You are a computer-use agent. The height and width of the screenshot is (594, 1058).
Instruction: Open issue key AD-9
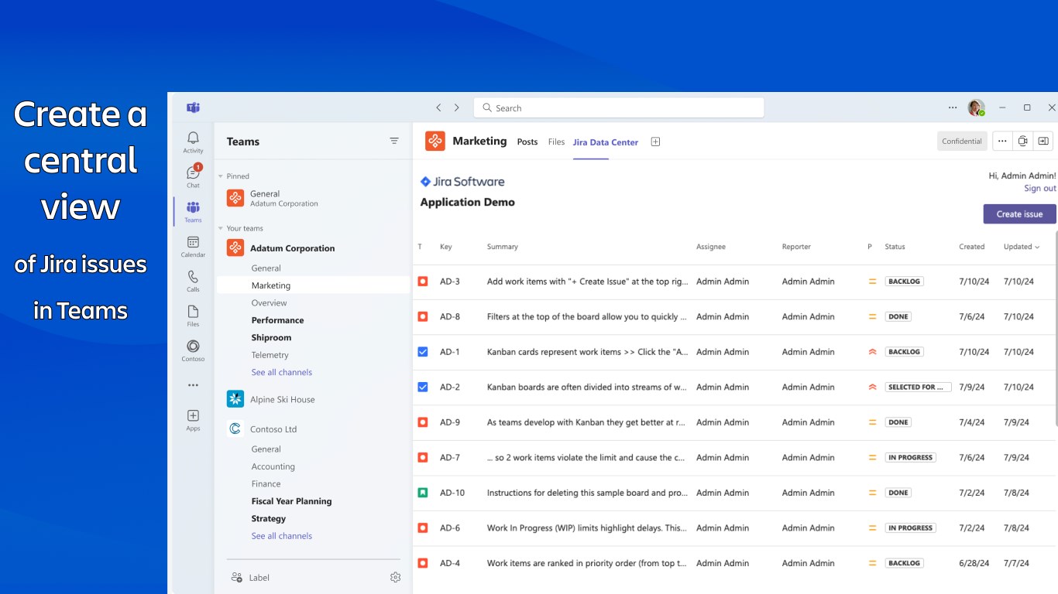(x=450, y=422)
